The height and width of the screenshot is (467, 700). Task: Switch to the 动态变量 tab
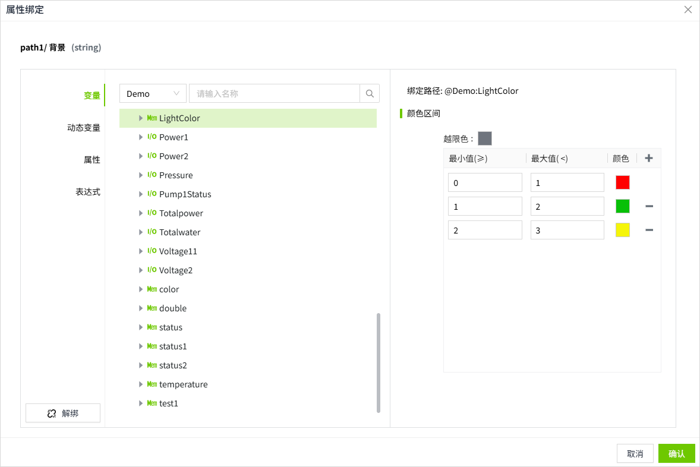[x=83, y=128]
